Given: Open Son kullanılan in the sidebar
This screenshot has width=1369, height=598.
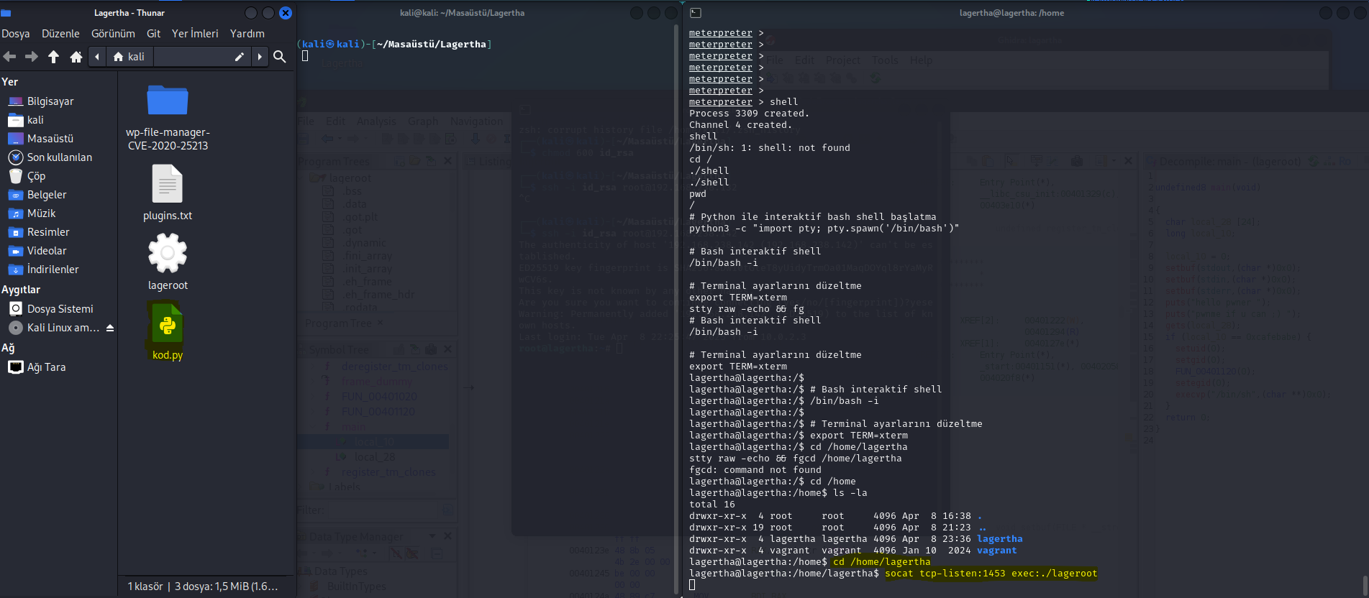Looking at the screenshot, I should click(x=59, y=157).
